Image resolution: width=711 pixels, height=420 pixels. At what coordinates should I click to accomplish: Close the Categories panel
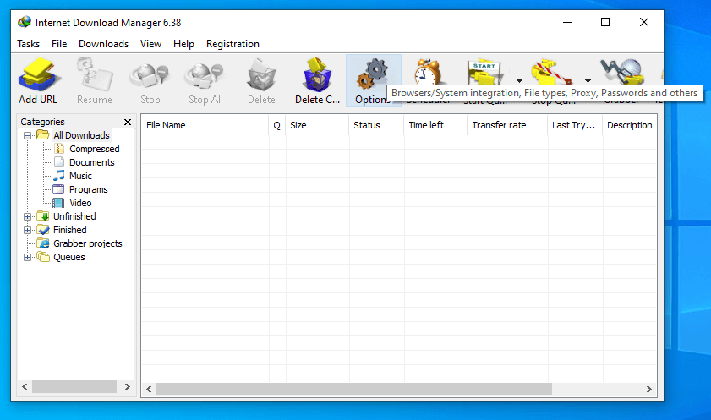click(x=128, y=122)
